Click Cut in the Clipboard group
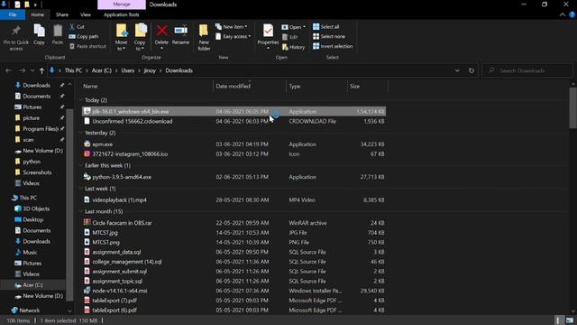577x325 pixels. 77,27
